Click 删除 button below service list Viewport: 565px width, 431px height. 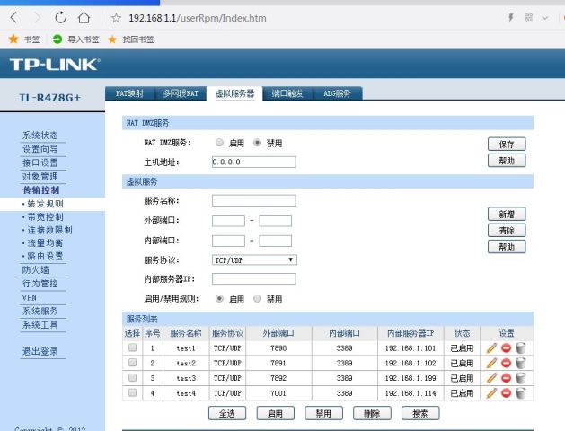372,413
